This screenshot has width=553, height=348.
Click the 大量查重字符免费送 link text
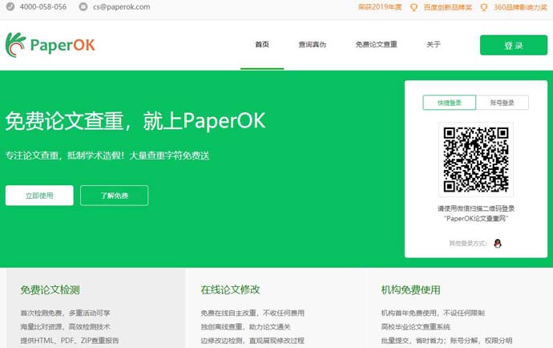click(x=169, y=156)
